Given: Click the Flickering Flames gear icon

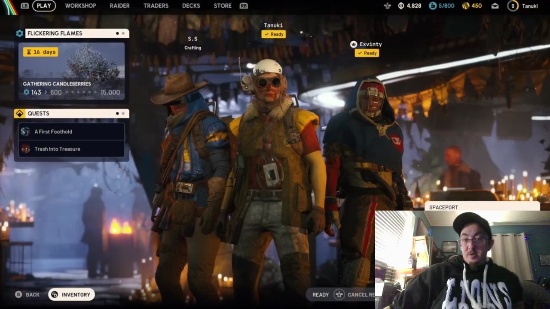Looking at the screenshot, I should pos(19,33).
